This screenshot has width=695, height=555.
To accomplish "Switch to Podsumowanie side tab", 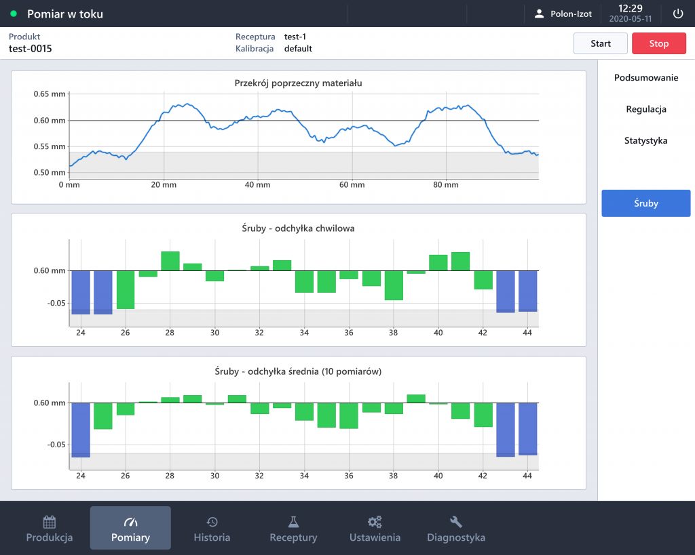I will click(646, 77).
